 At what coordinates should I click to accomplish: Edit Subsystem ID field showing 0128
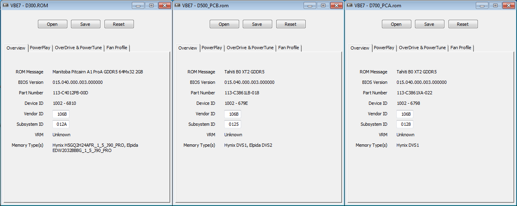click(405, 125)
